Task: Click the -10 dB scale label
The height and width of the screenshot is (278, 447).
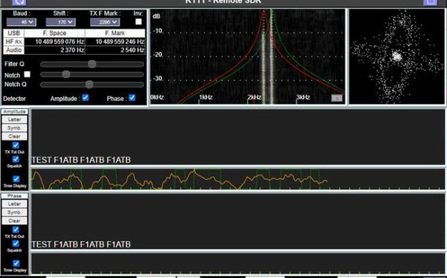Action: 158,31
